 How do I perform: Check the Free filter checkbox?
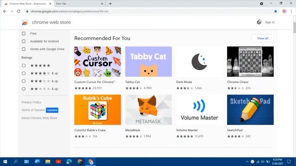click(x=24, y=34)
